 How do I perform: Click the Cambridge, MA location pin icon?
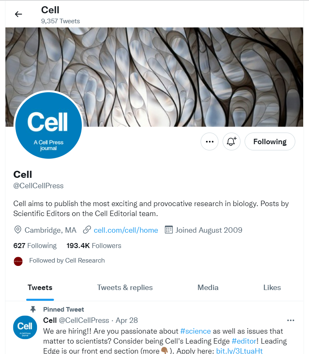18,230
